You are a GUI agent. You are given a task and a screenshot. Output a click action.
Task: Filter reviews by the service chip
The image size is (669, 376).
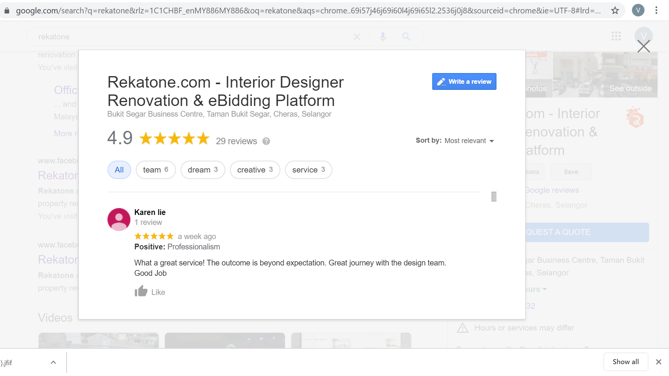tap(309, 170)
